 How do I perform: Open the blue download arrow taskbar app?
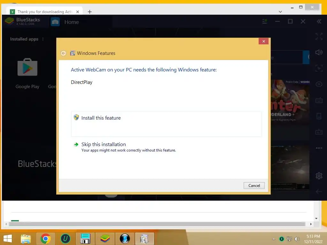[125, 239]
